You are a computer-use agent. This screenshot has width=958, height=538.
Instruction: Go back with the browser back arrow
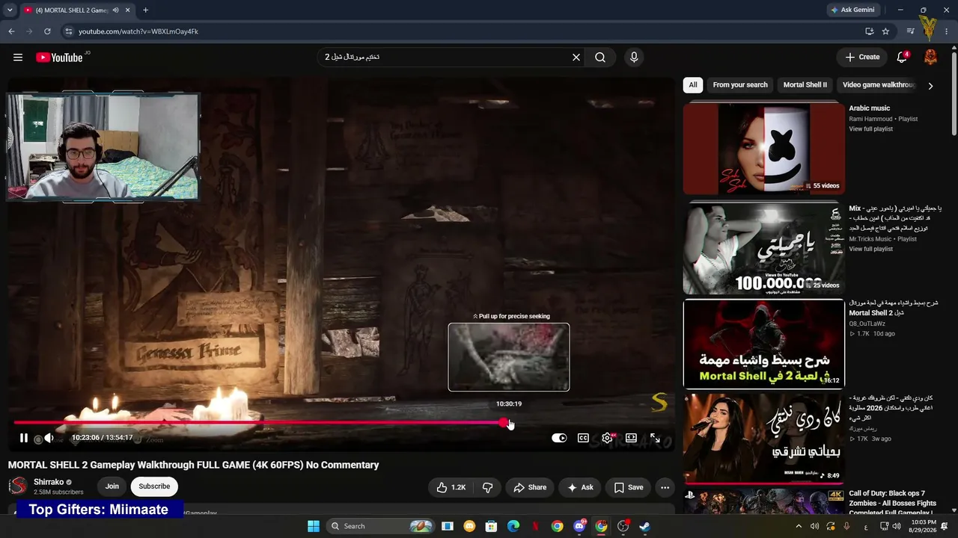(11, 31)
